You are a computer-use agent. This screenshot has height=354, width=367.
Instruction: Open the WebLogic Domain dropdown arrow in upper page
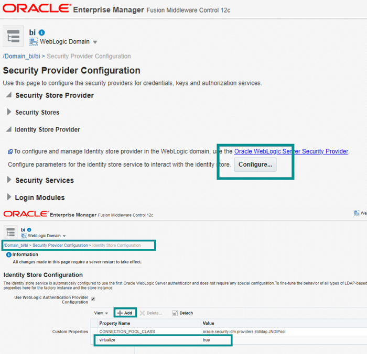pos(95,42)
